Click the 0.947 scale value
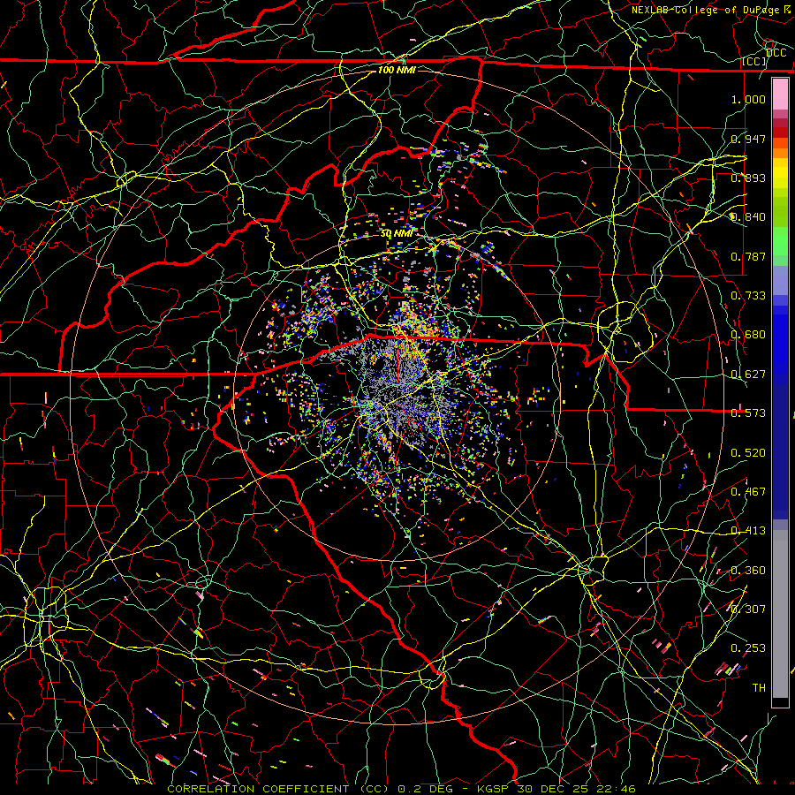The height and width of the screenshot is (795, 795). 748,139
